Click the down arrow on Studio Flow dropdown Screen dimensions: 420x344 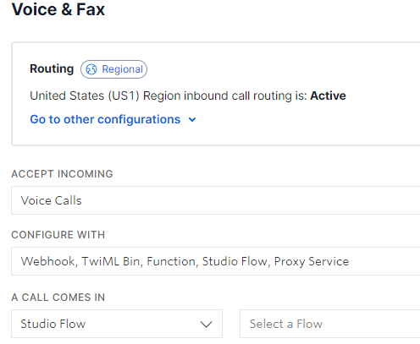[206, 325]
